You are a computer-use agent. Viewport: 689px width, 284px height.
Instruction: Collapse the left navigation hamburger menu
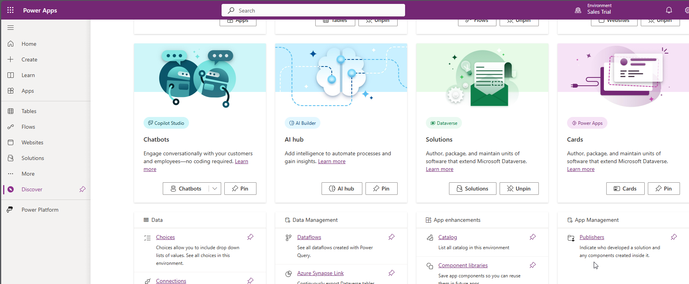click(11, 28)
